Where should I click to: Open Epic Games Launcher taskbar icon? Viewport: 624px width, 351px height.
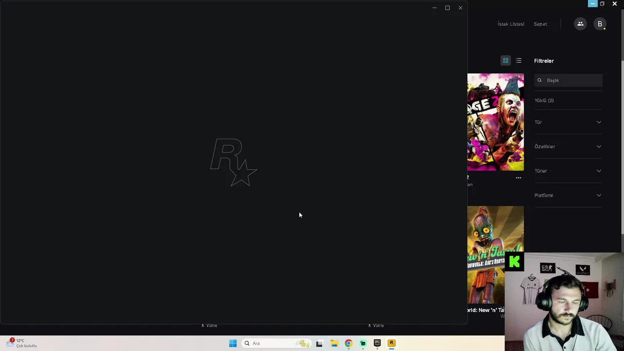(377, 343)
